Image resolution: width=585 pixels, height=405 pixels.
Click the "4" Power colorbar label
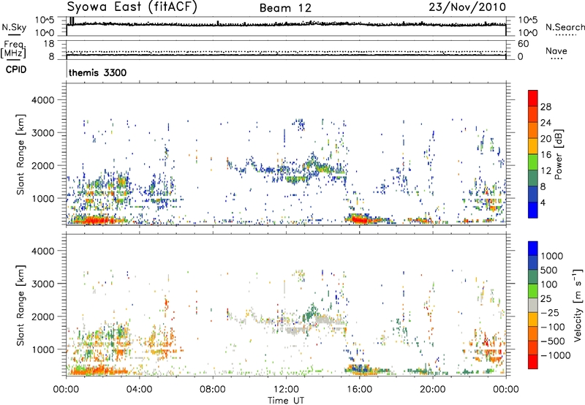(543, 202)
